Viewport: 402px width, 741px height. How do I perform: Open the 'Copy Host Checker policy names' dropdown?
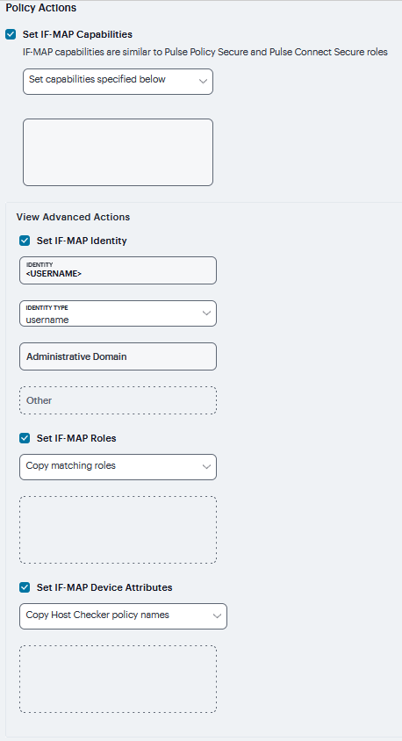pos(123,616)
